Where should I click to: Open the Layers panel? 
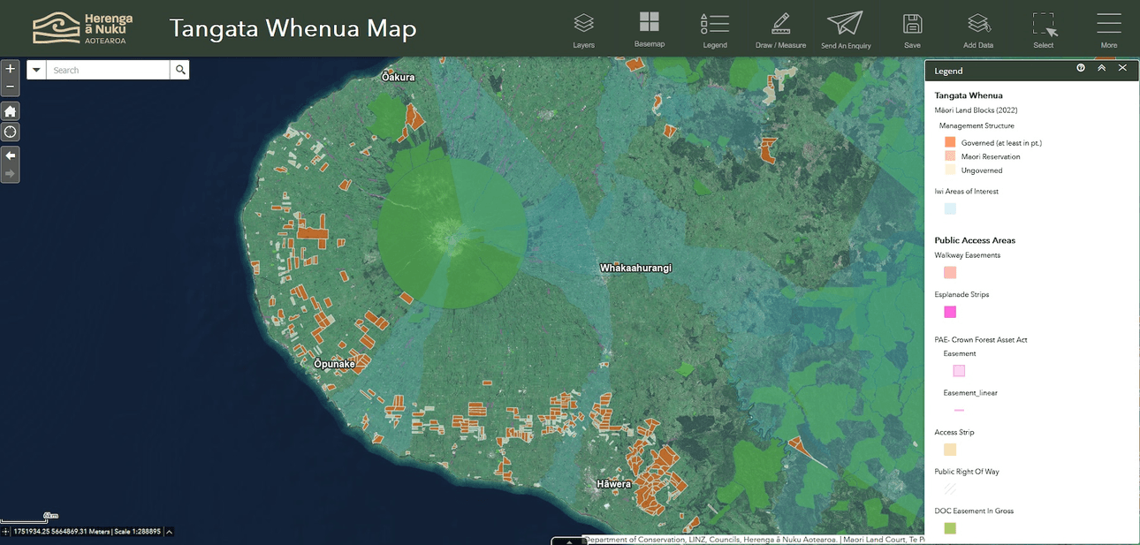coord(583,29)
